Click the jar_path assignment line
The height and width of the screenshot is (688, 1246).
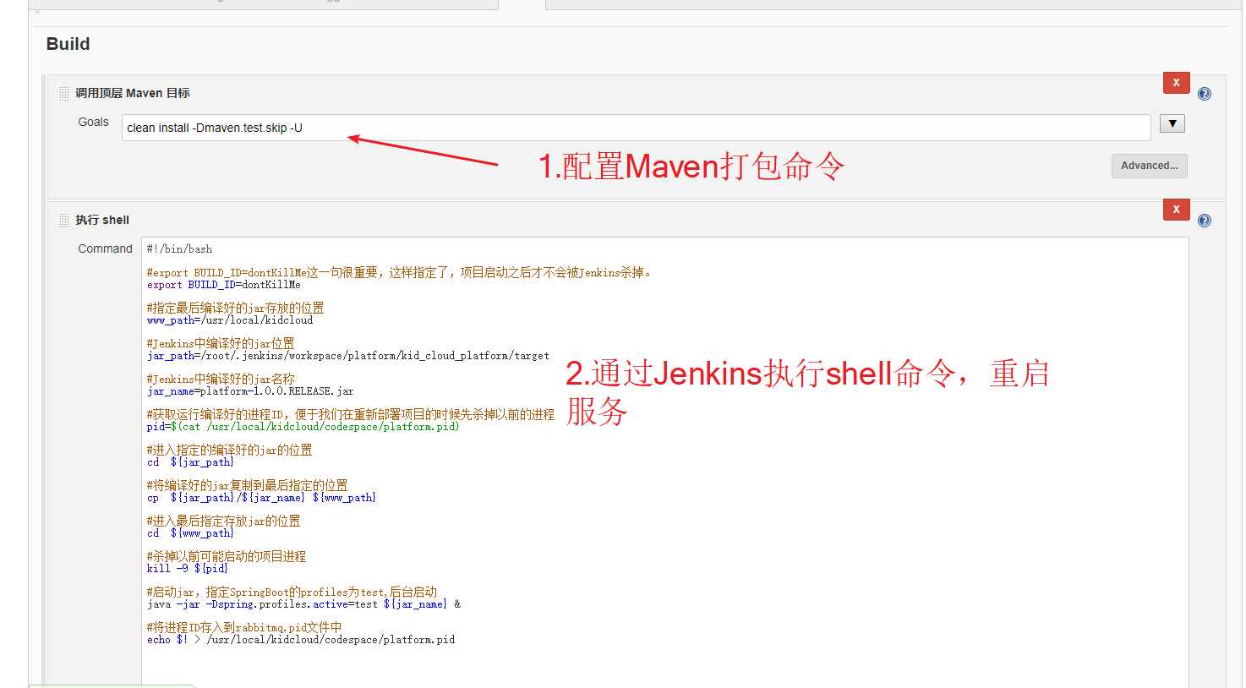[347, 356]
